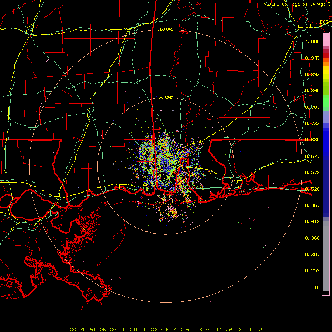The height and width of the screenshot is (332, 332).
Task: Click the 0.413 color scale value
Action: [312, 222]
